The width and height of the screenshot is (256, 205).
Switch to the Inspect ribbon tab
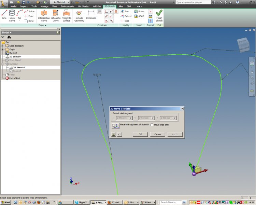pyautogui.click(x=24, y=6)
